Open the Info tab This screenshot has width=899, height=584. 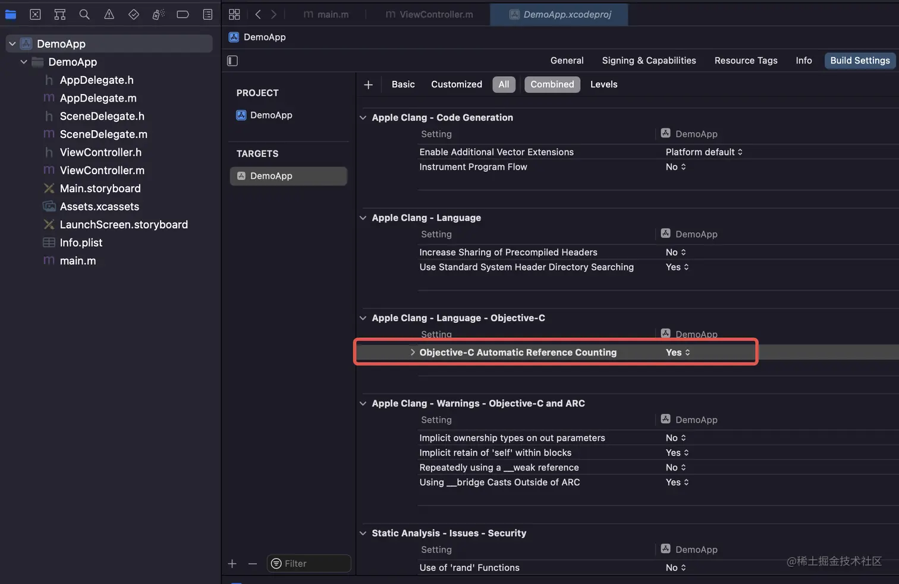pos(804,61)
